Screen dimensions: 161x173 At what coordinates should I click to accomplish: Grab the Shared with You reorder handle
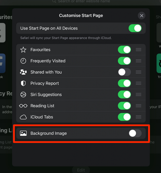click(138, 72)
